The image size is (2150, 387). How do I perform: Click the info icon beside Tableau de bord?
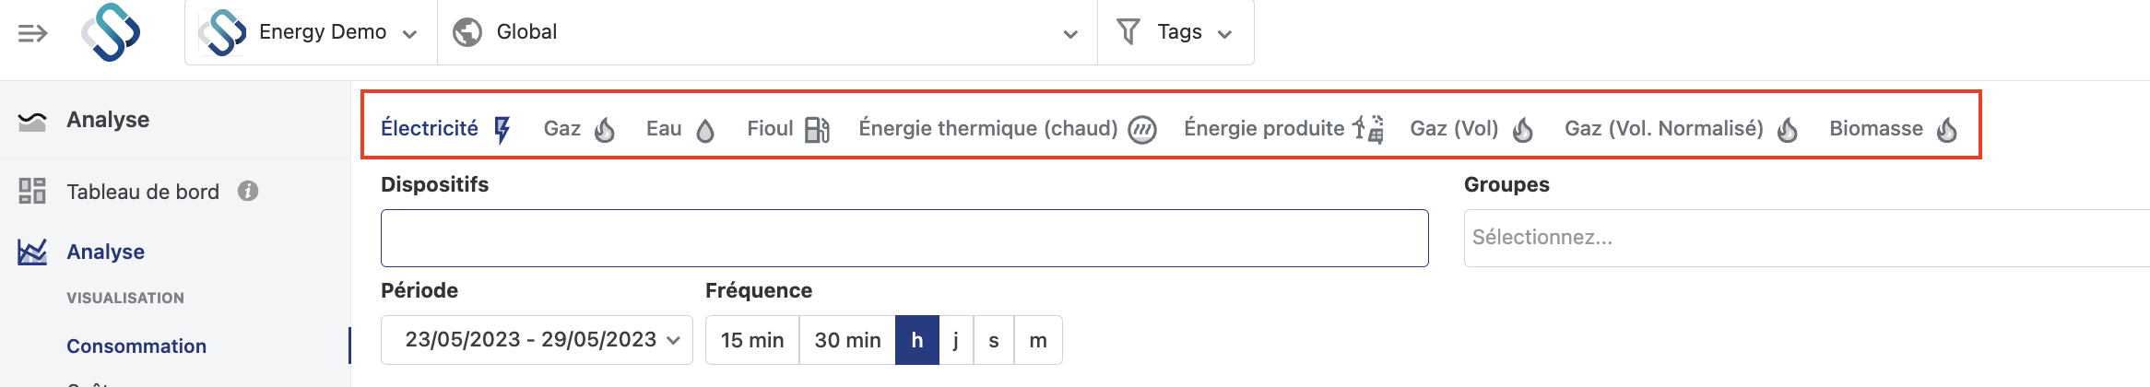248,191
